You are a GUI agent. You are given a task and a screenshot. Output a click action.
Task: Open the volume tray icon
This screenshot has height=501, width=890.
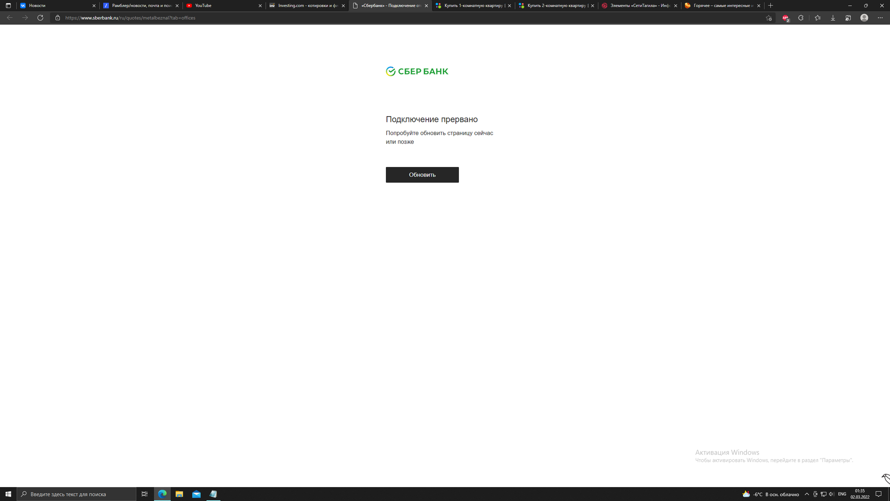[831, 494]
